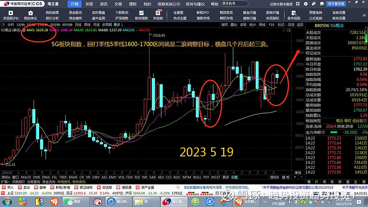Click the 卖出 trade icon

coord(20,188)
